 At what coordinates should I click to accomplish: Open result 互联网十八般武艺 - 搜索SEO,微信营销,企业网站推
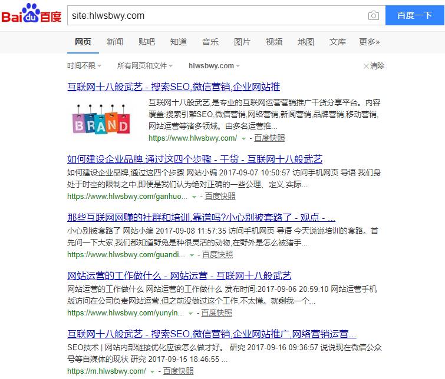[173, 87]
